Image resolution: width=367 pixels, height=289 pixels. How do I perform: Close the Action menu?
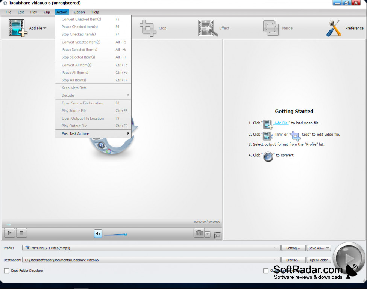point(62,12)
